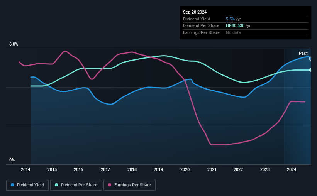The image size is (317, 196).
Task: Click the HK$0.530 dividend per share value
Action: (x=235, y=26)
